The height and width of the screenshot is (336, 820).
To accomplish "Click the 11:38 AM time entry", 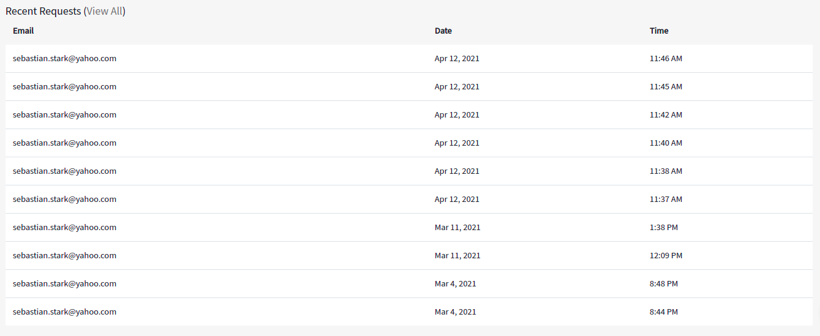I will click(x=666, y=171).
